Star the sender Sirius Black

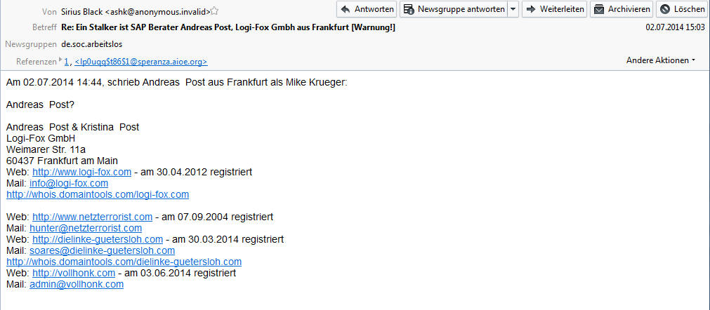215,11
